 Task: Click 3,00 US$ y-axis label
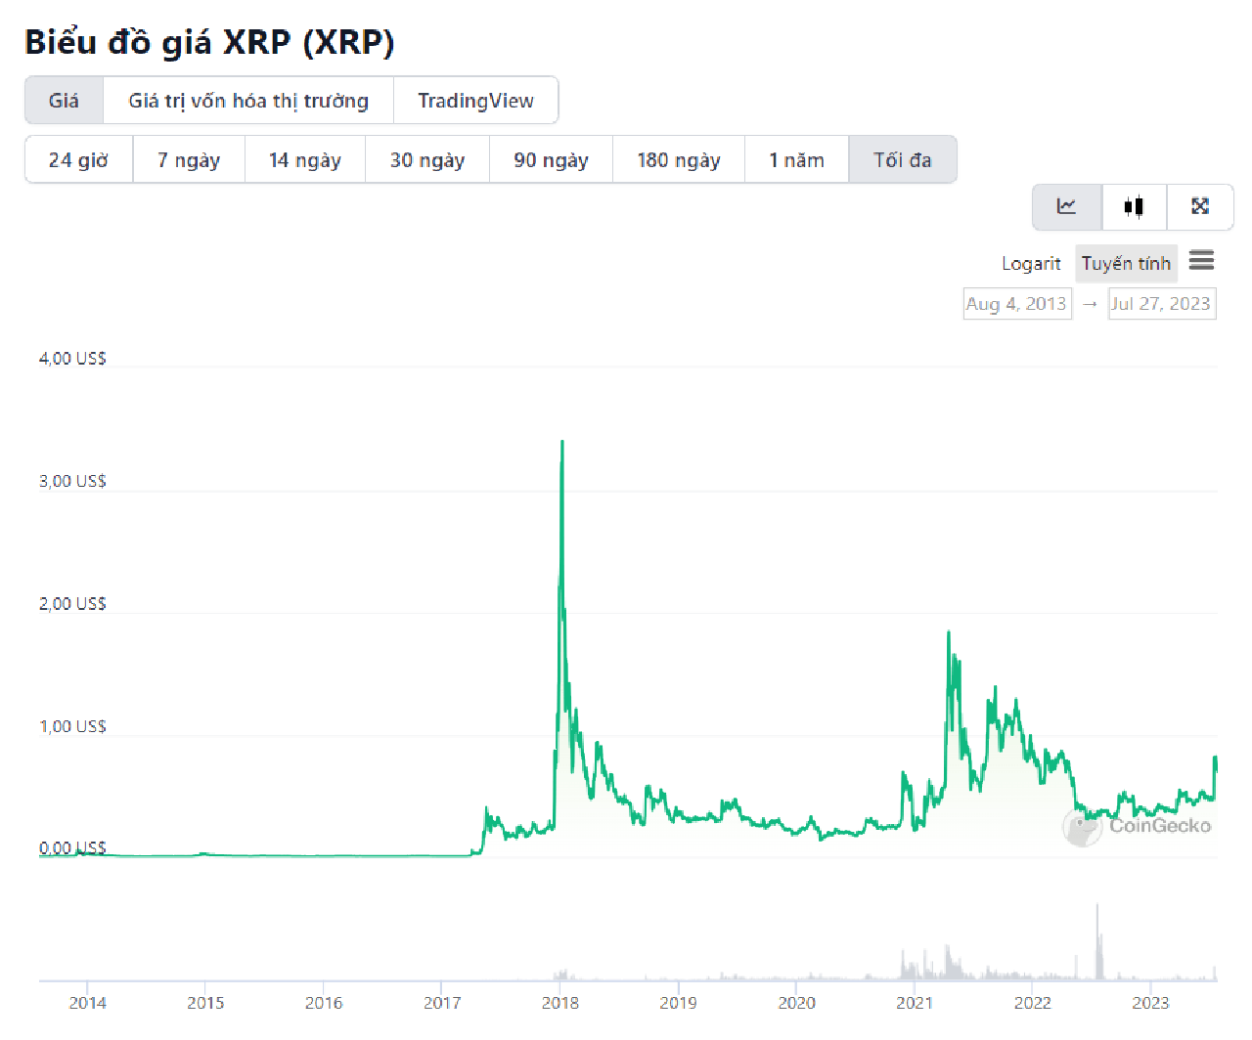click(72, 481)
